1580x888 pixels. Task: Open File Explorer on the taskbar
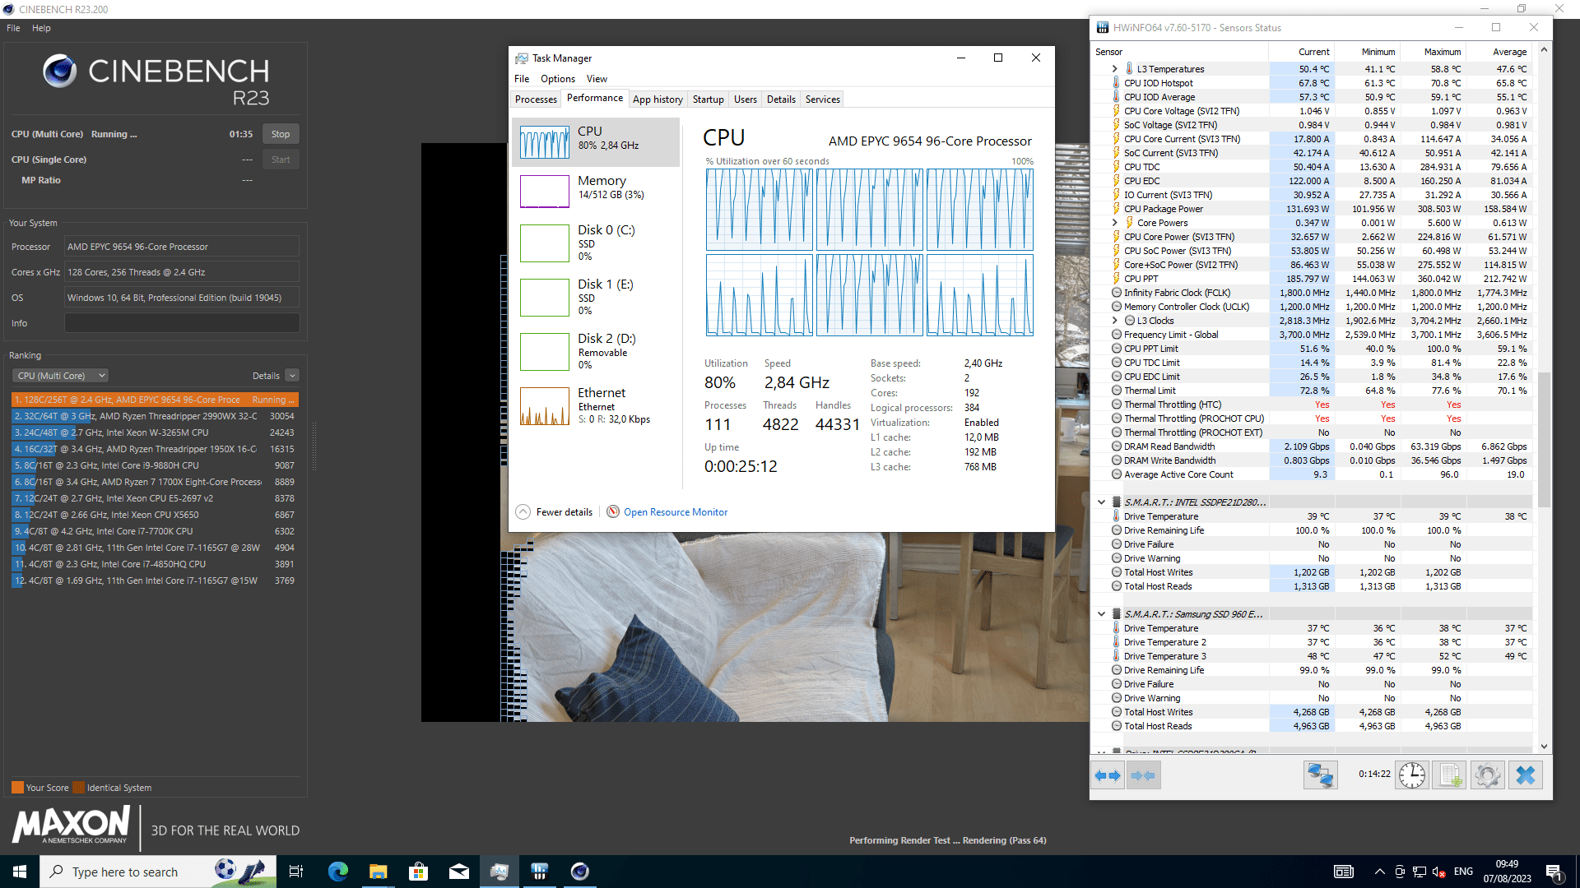(x=378, y=872)
